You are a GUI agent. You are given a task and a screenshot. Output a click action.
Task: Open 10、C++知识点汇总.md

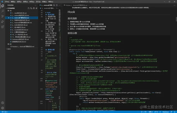click(20, 35)
